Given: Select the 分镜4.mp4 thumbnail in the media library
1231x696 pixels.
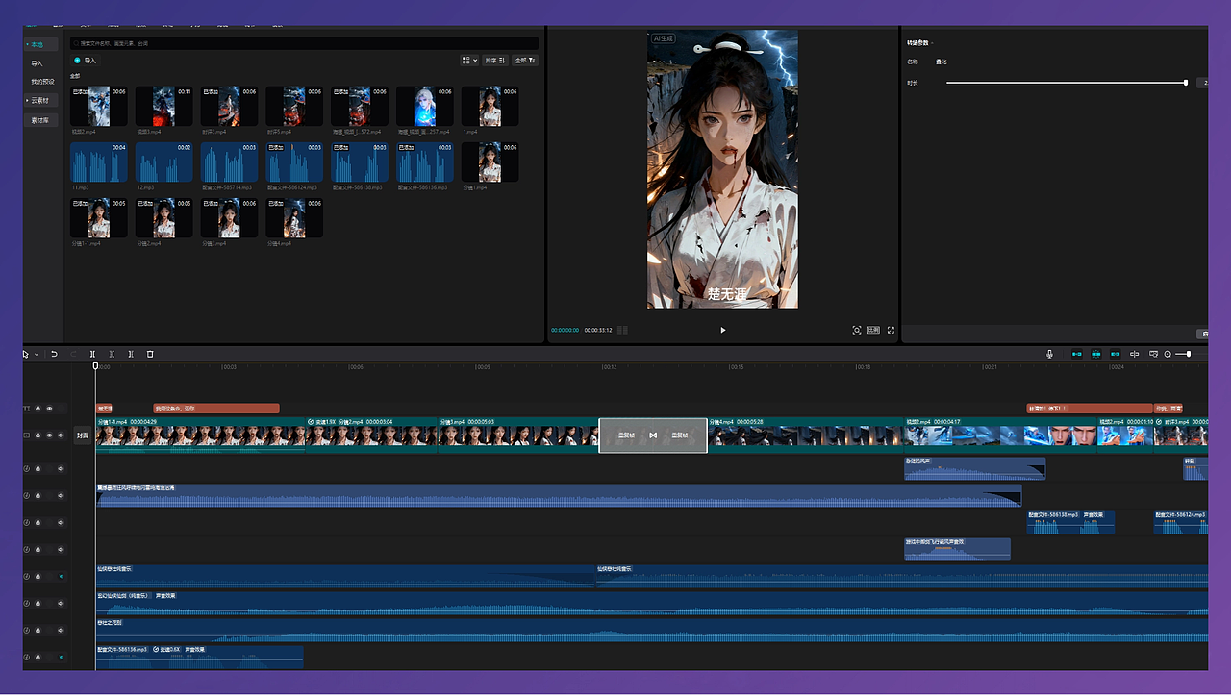Looking at the screenshot, I should pyautogui.click(x=294, y=218).
